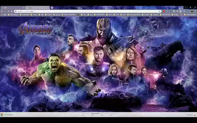
Task: Bookmark this page with the star icon
Action: click(x=160, y=11)
